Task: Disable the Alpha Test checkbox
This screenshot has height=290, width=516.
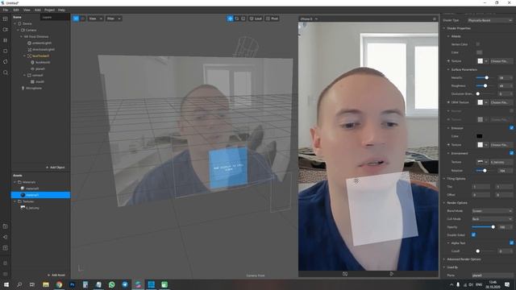Action: click(x=511, y=242)
